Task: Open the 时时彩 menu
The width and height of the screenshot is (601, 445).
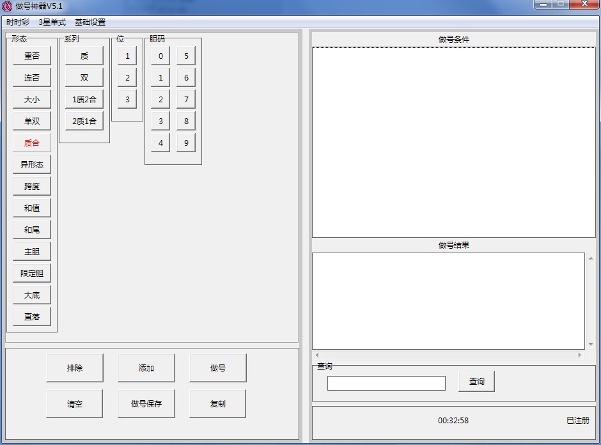Action: pyautogui.click(x=18, y=22)
